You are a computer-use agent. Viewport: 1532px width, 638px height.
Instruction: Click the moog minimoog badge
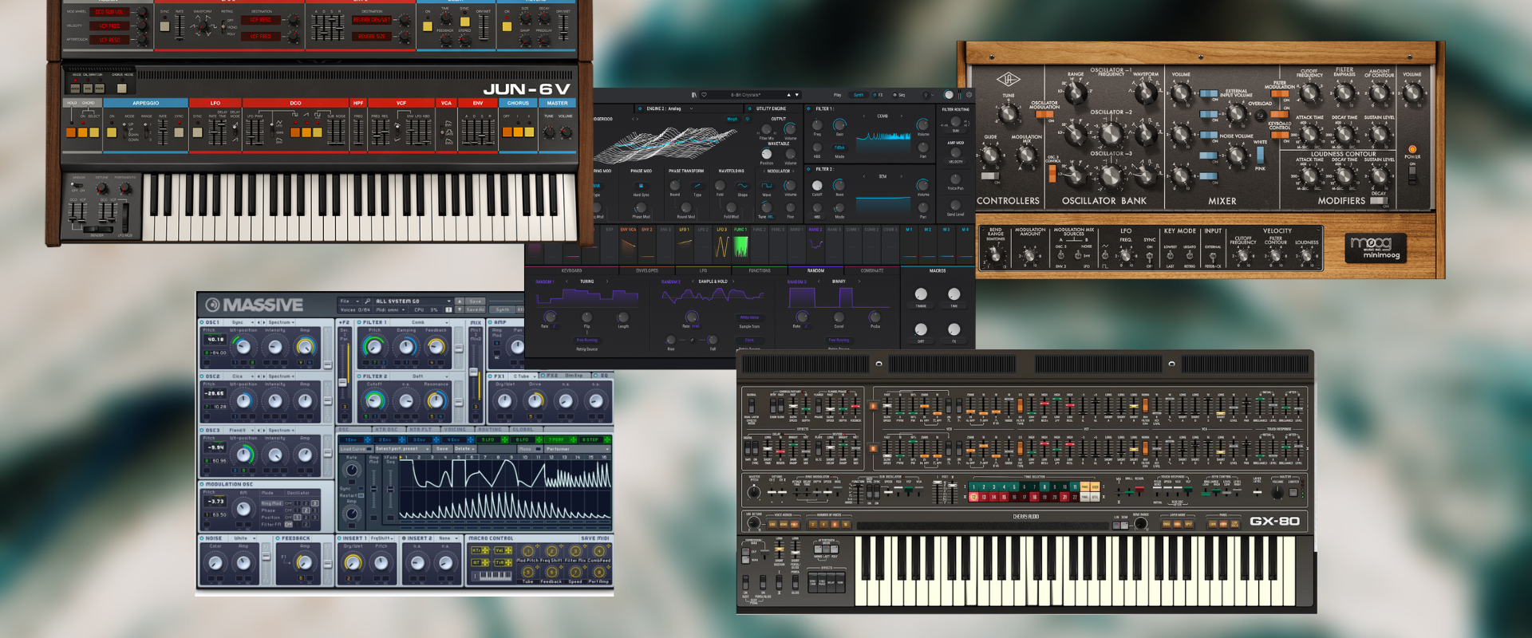(x=1376, y=248)
